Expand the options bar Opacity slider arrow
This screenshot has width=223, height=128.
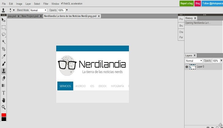(67, 10)
